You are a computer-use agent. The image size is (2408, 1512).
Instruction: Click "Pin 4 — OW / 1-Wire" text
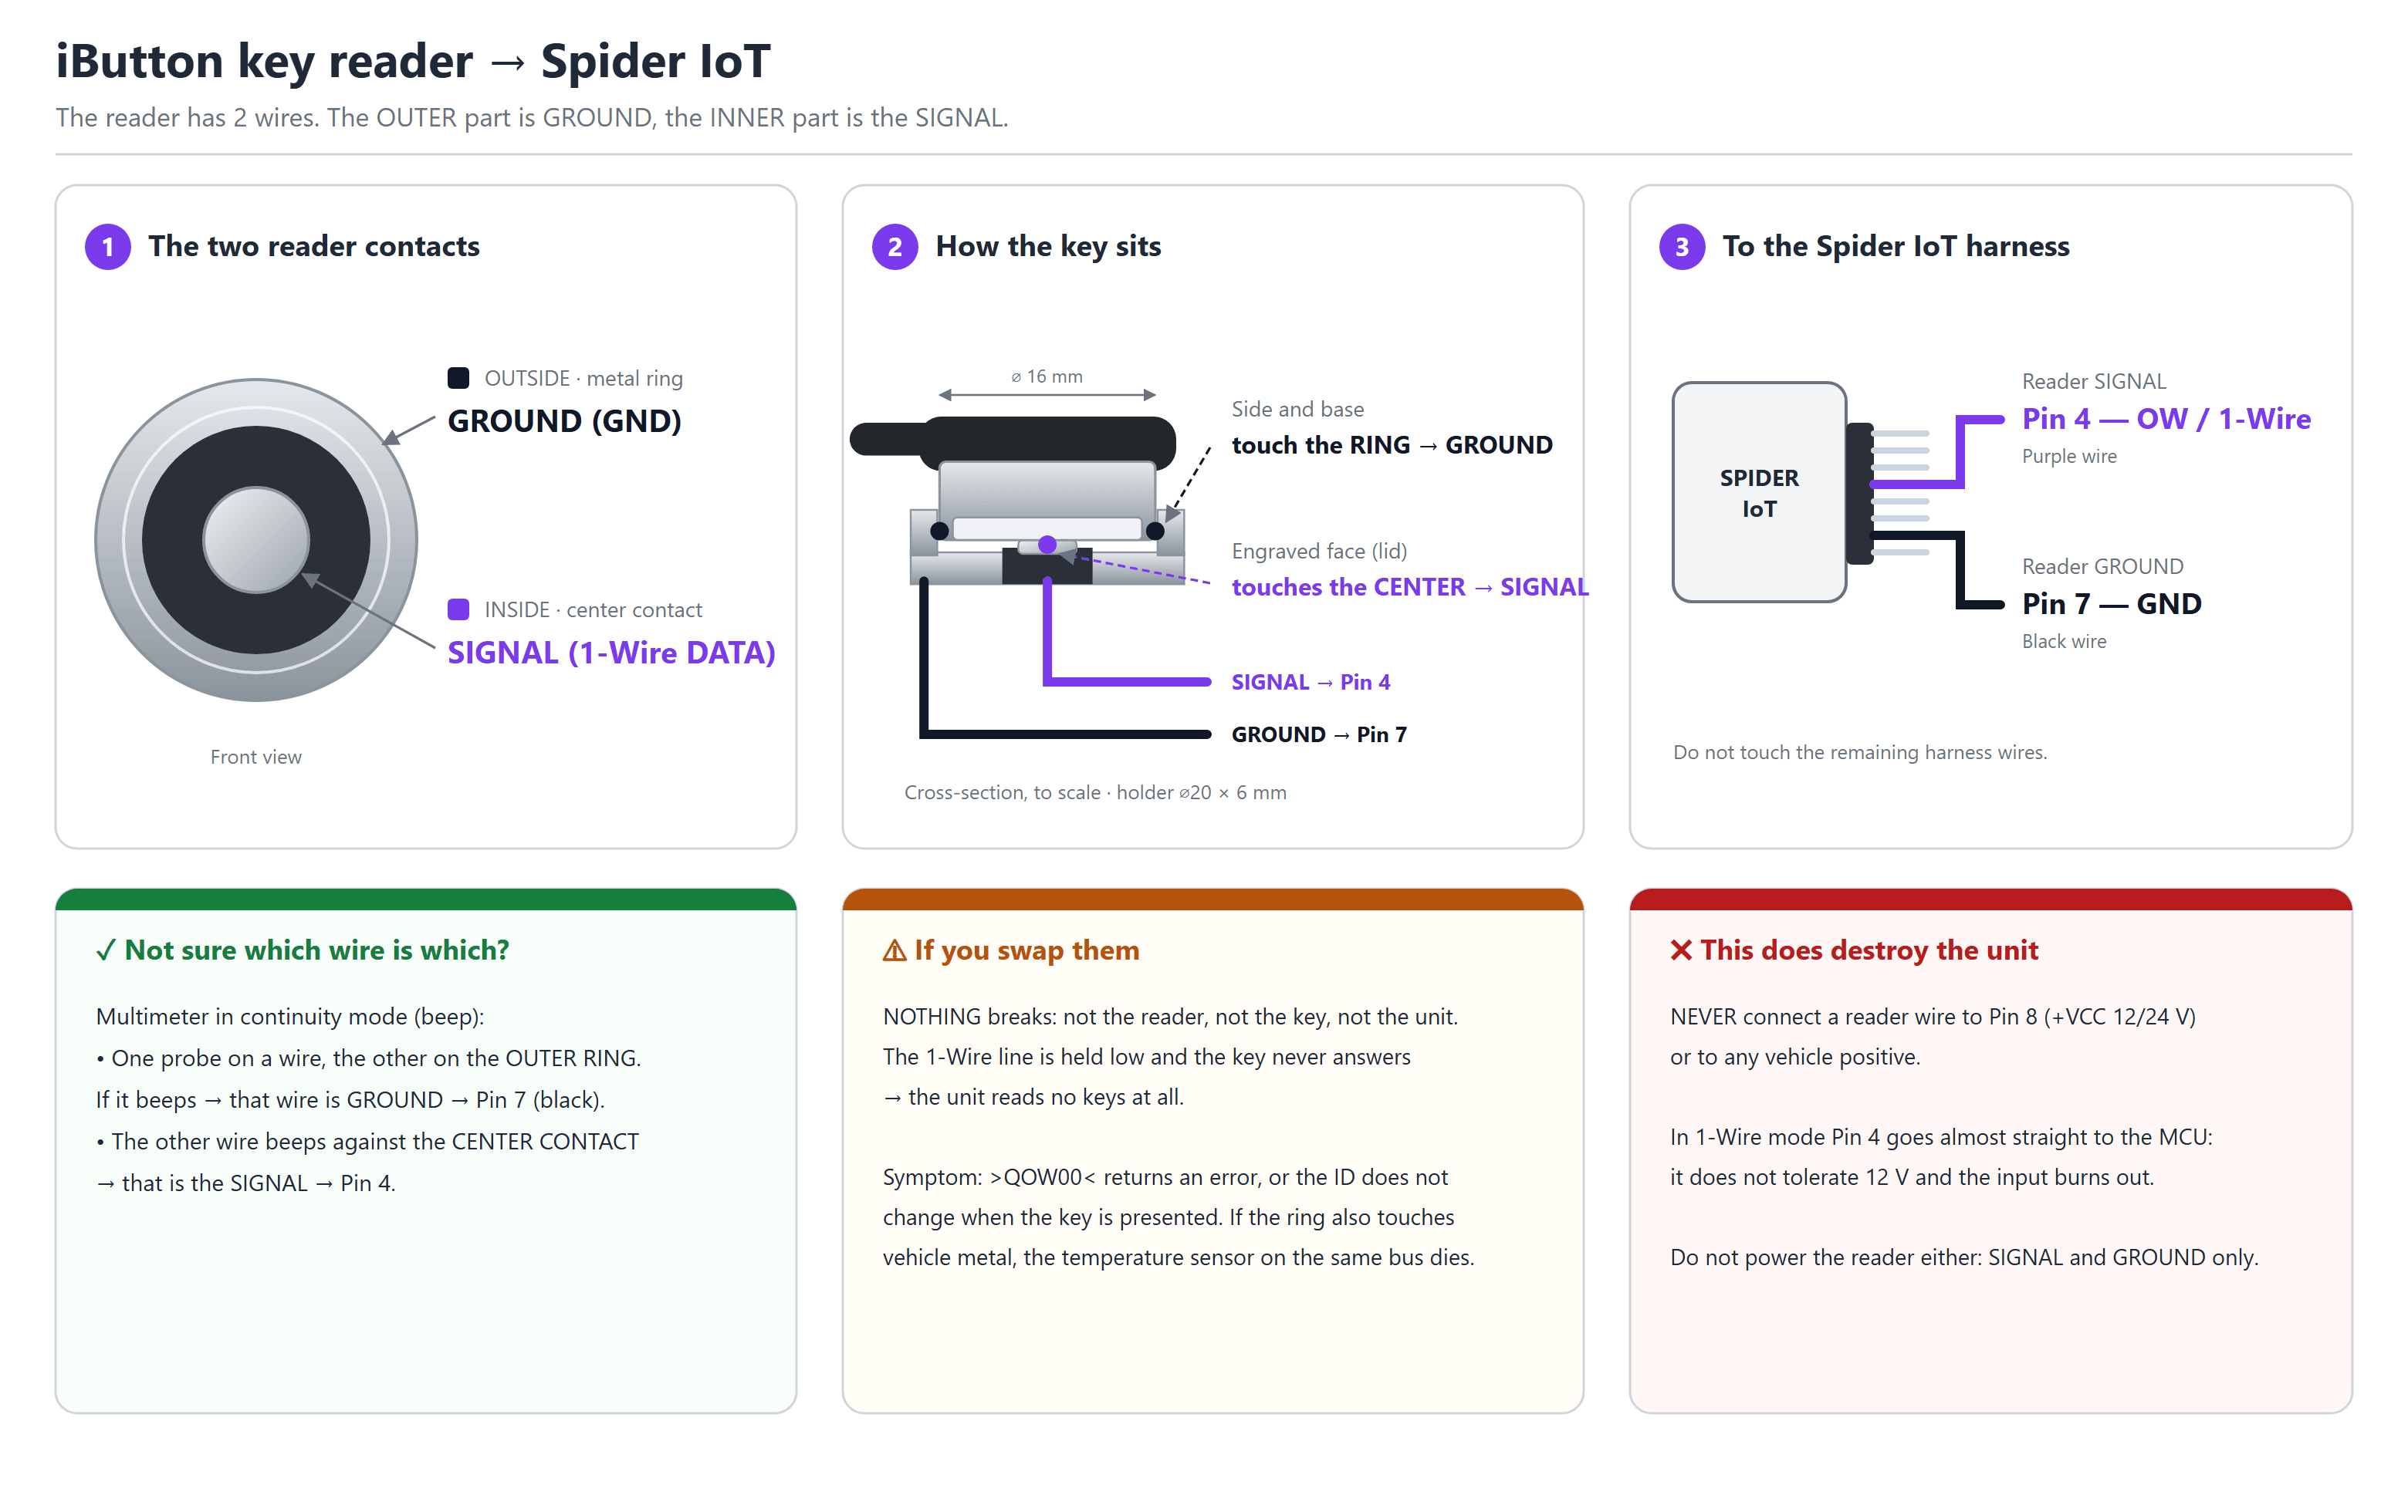pyautogui.click(x=2167, y=419)
